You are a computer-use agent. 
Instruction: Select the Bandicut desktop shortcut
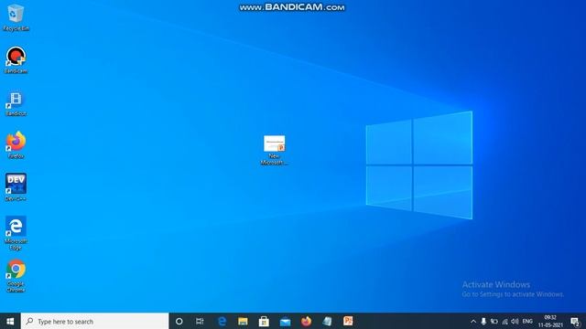pyautogui.click(x=16, y=103)
